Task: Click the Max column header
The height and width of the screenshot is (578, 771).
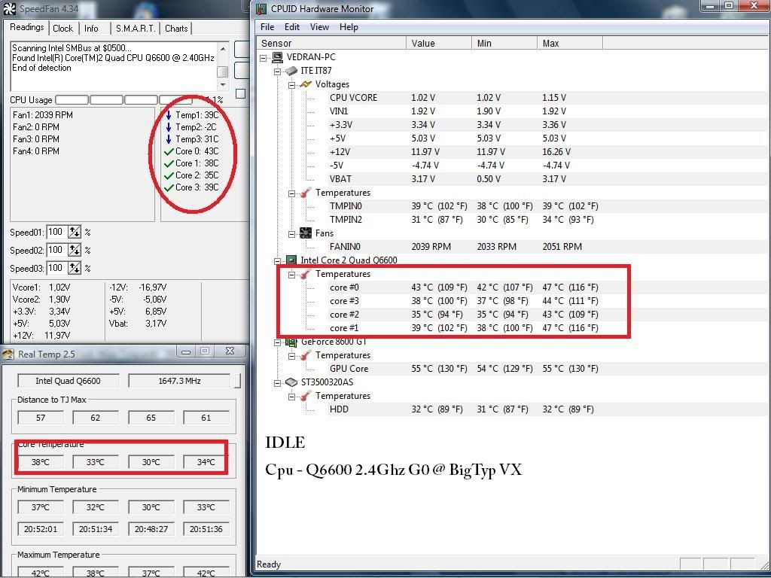Action: pos(570,43)
